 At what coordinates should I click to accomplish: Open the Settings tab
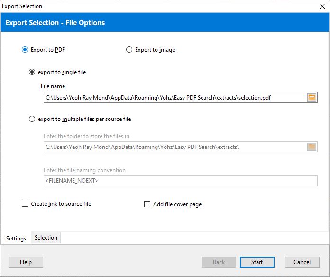click(16, 238)
